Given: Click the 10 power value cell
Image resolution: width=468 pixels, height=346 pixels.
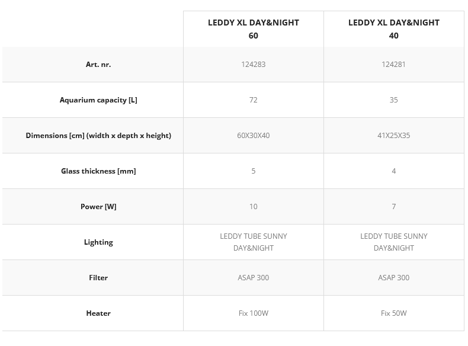Looking at the screenshot, I should (x=253, y=207).
